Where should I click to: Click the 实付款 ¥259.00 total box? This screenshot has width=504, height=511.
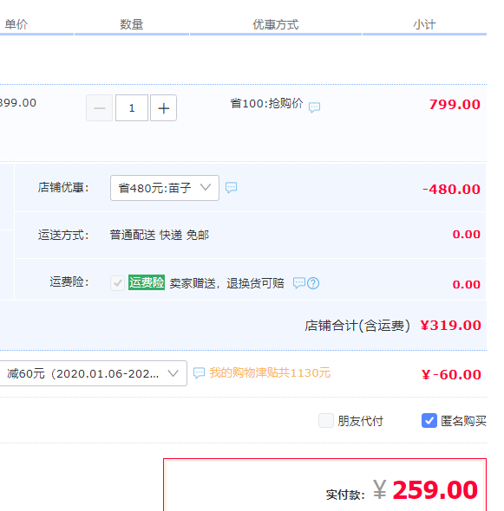(x=324, y=485)
